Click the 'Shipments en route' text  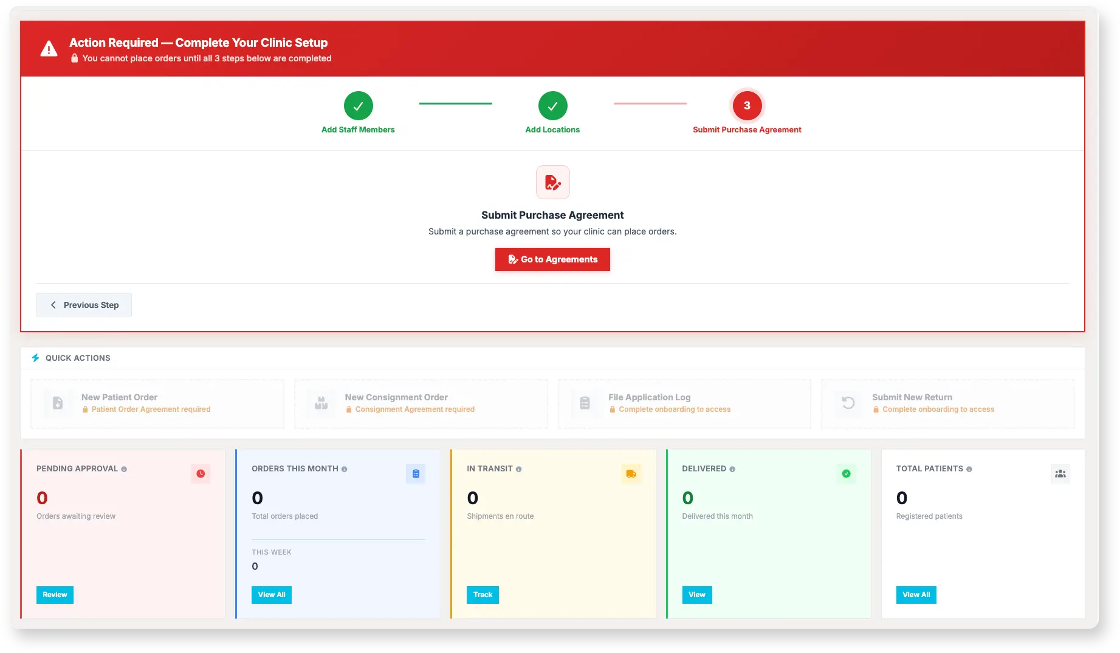point(500,516)
